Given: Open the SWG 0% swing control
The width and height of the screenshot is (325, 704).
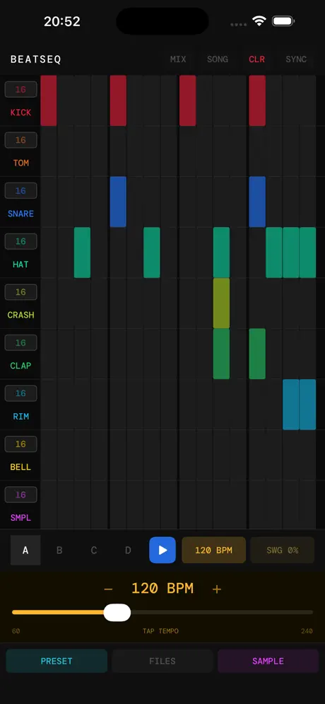Looking at the screenshot, I should (283, 550).
